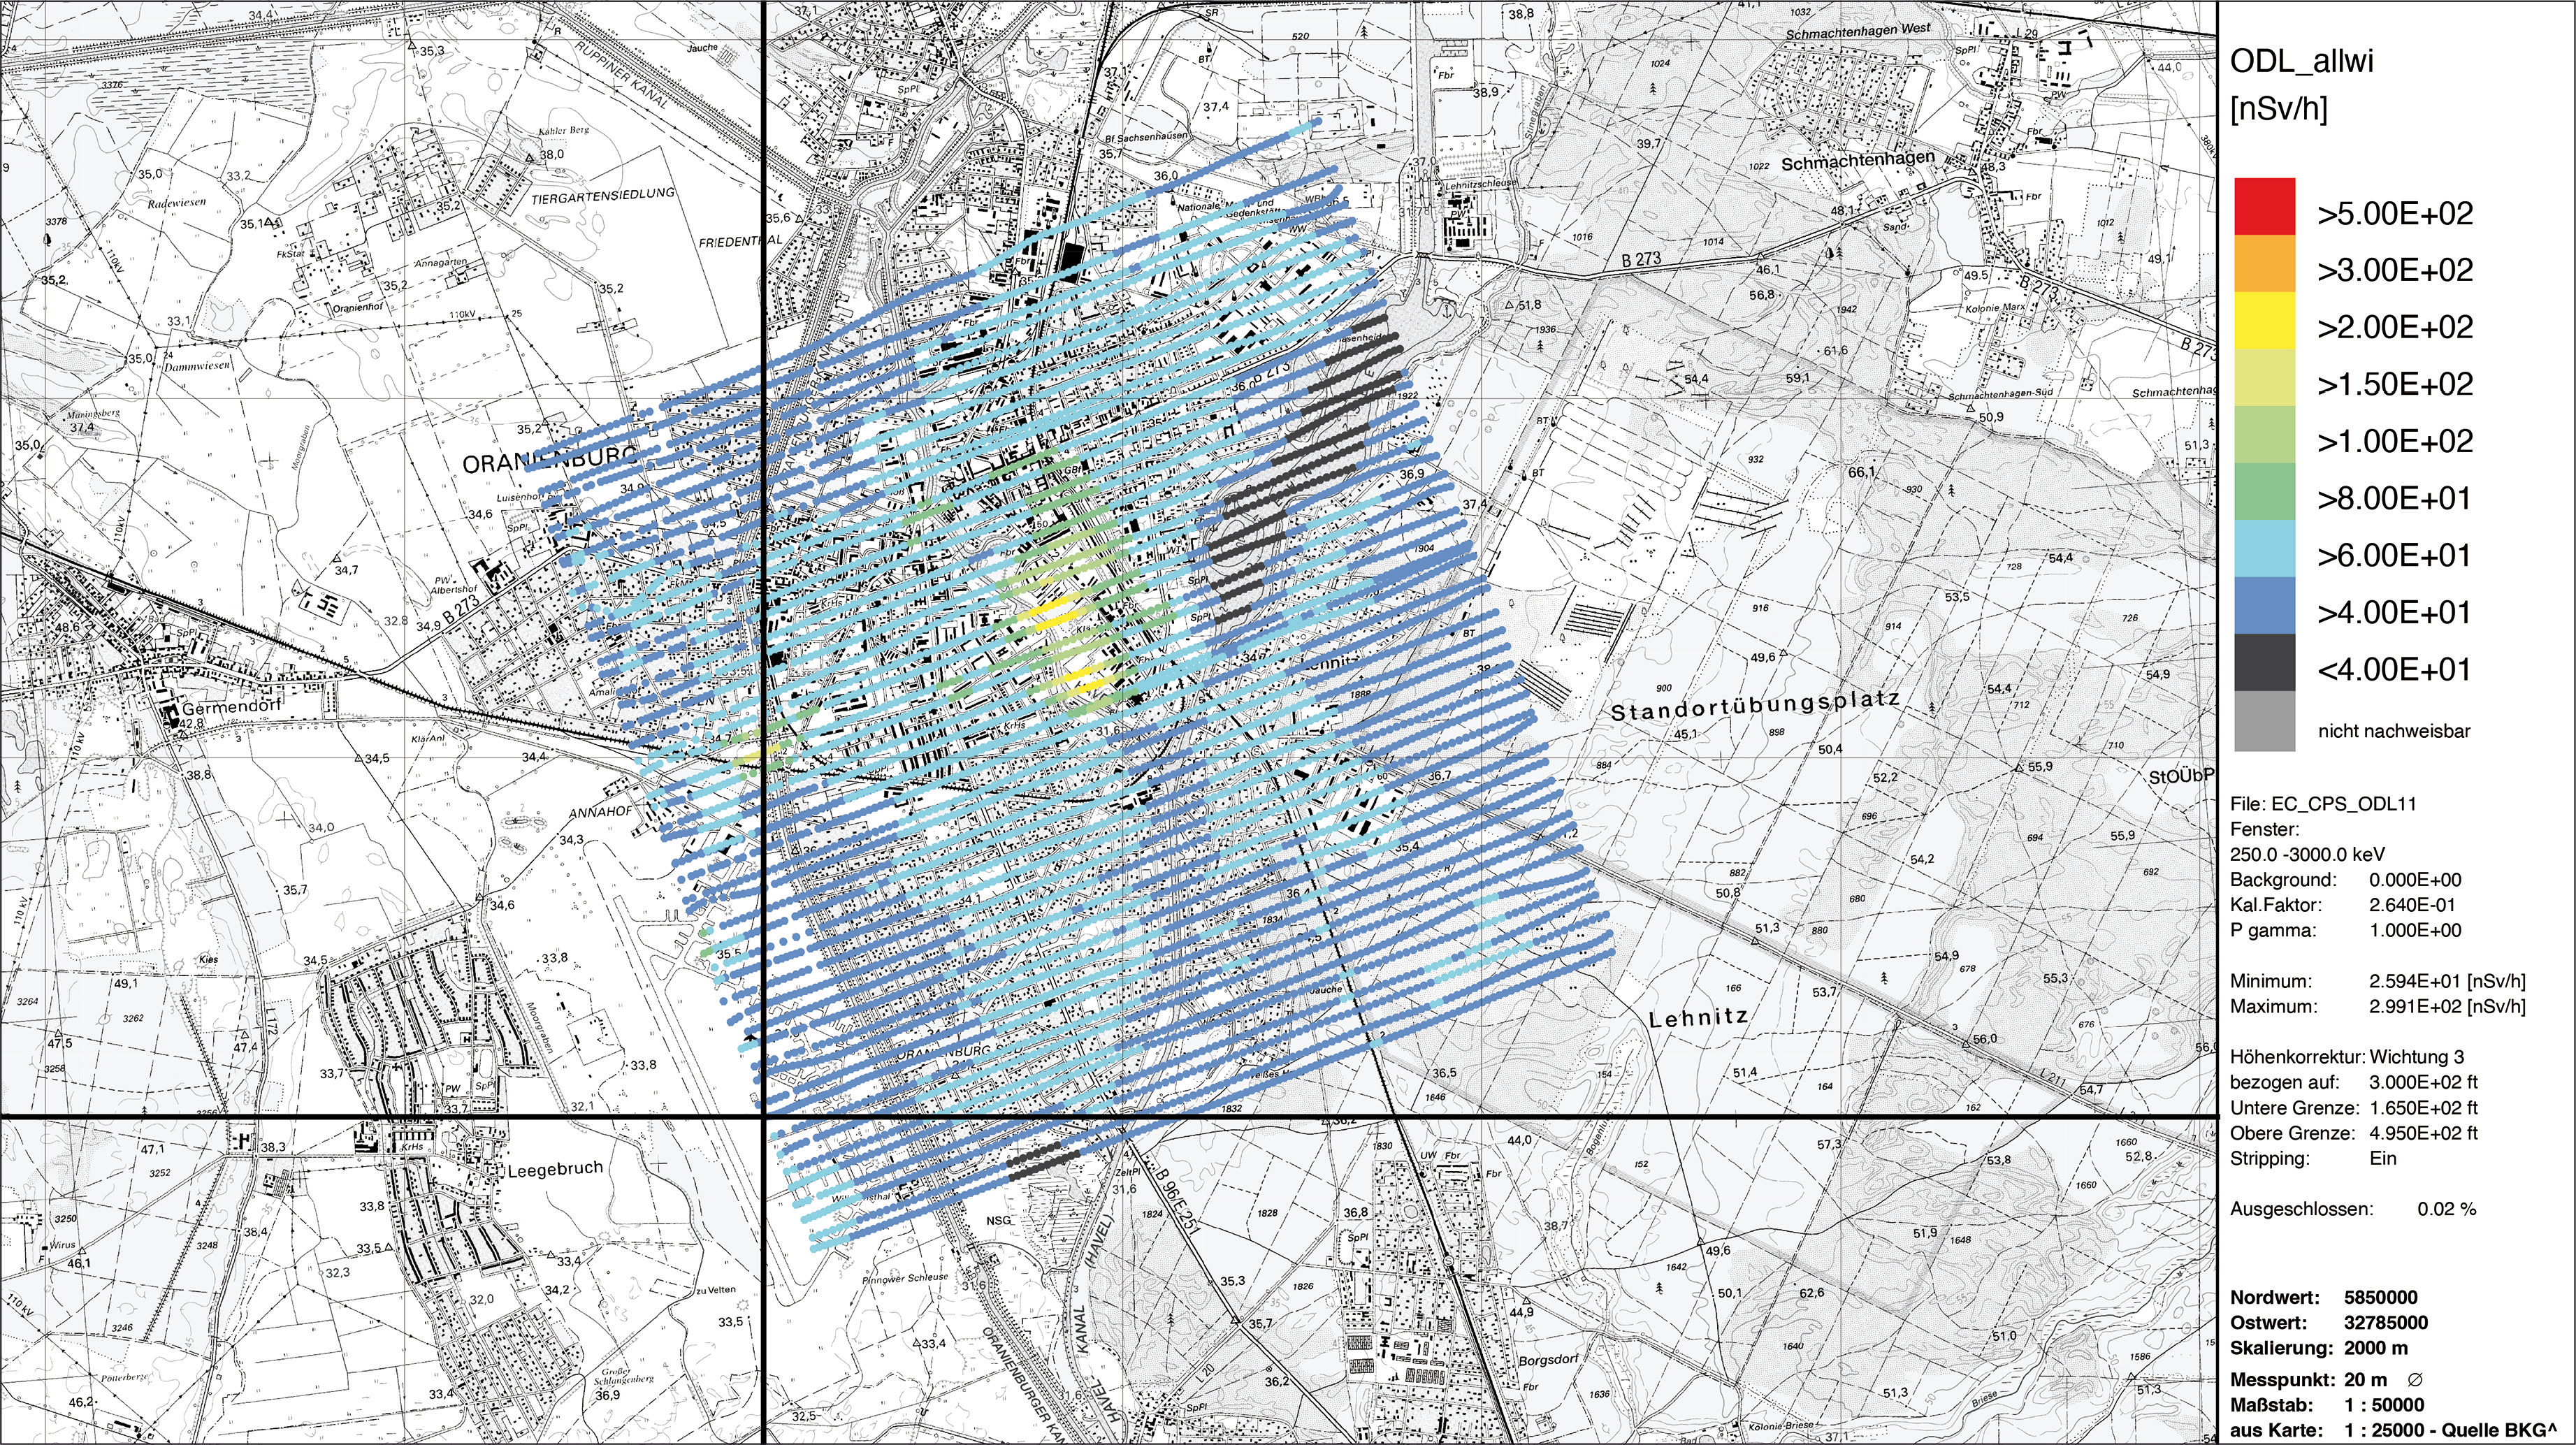
Task: Click the orange >3.00E+02 legend swatch
Action: [x=2265, y=263]
